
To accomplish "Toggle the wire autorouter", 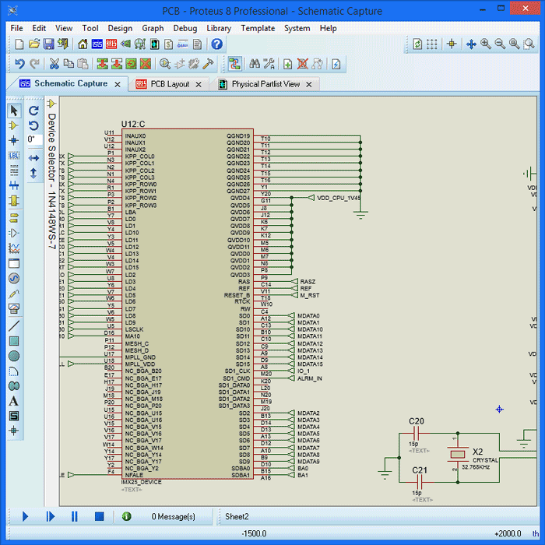I will tap(234, 64).
